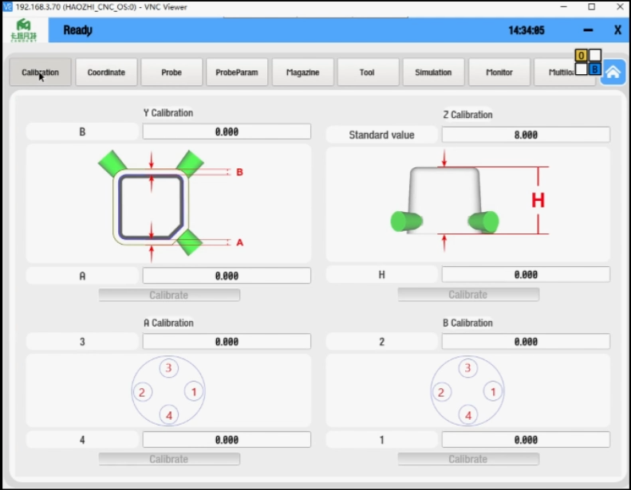
Task: Switch to the Probe tab
Action: click(x=172, y=73)
